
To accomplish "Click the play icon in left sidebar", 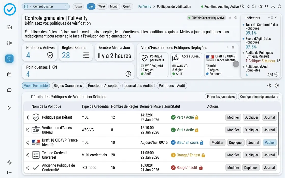I will [9, 108].
